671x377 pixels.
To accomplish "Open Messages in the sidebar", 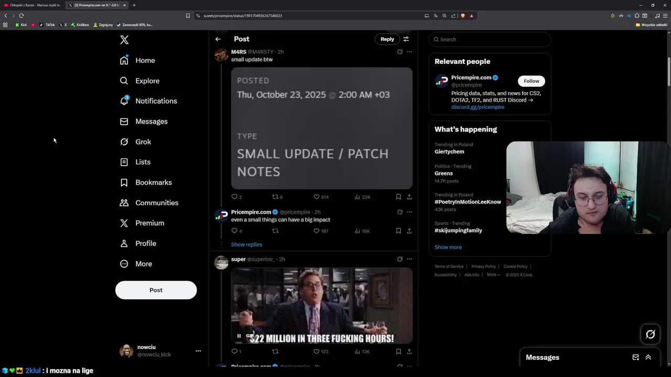I will [144, 121].
